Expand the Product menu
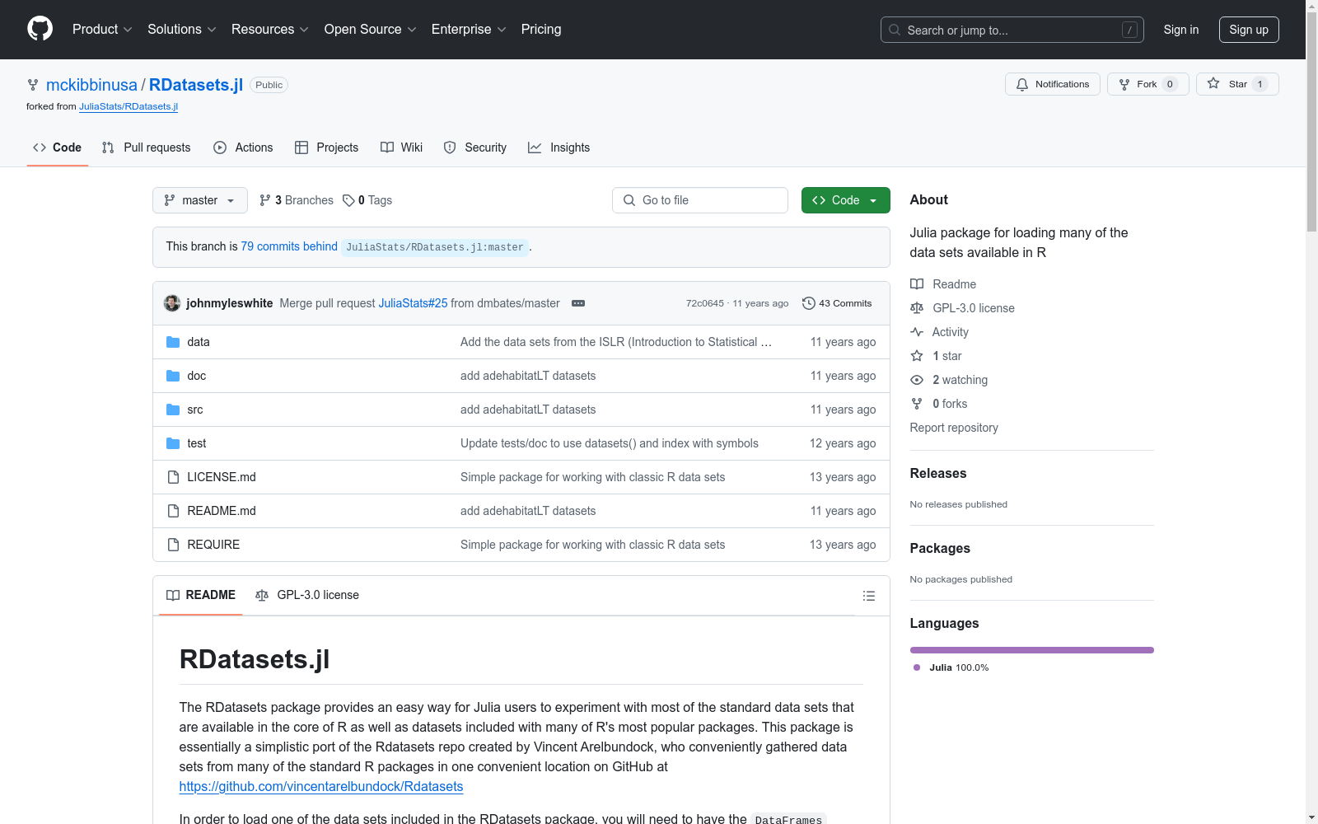Screen dimensions: 1318x824 pos(102,30)
